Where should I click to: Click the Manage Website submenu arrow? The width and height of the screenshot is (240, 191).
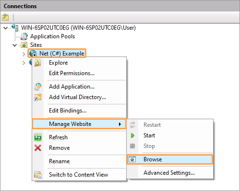click(120, 124)
